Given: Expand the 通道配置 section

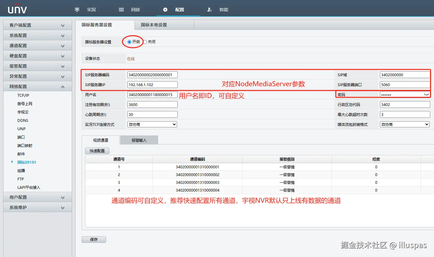Looking at the screenshot, I should click(38, 46).
